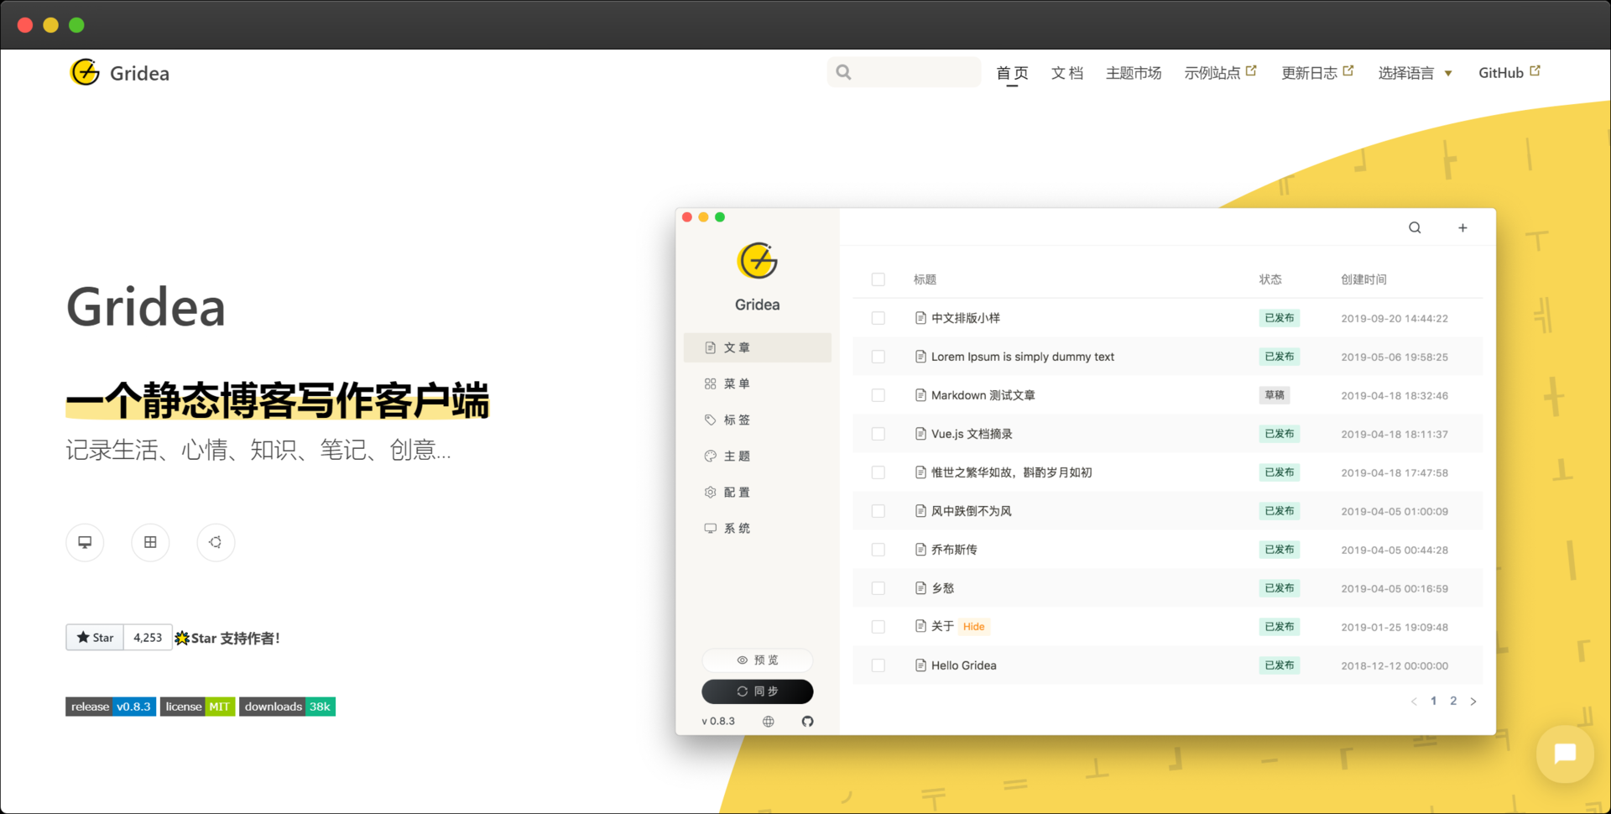Click external link icon next to 示例站点
This screenshot has height=814, width=1611.
click(1251, 71)
